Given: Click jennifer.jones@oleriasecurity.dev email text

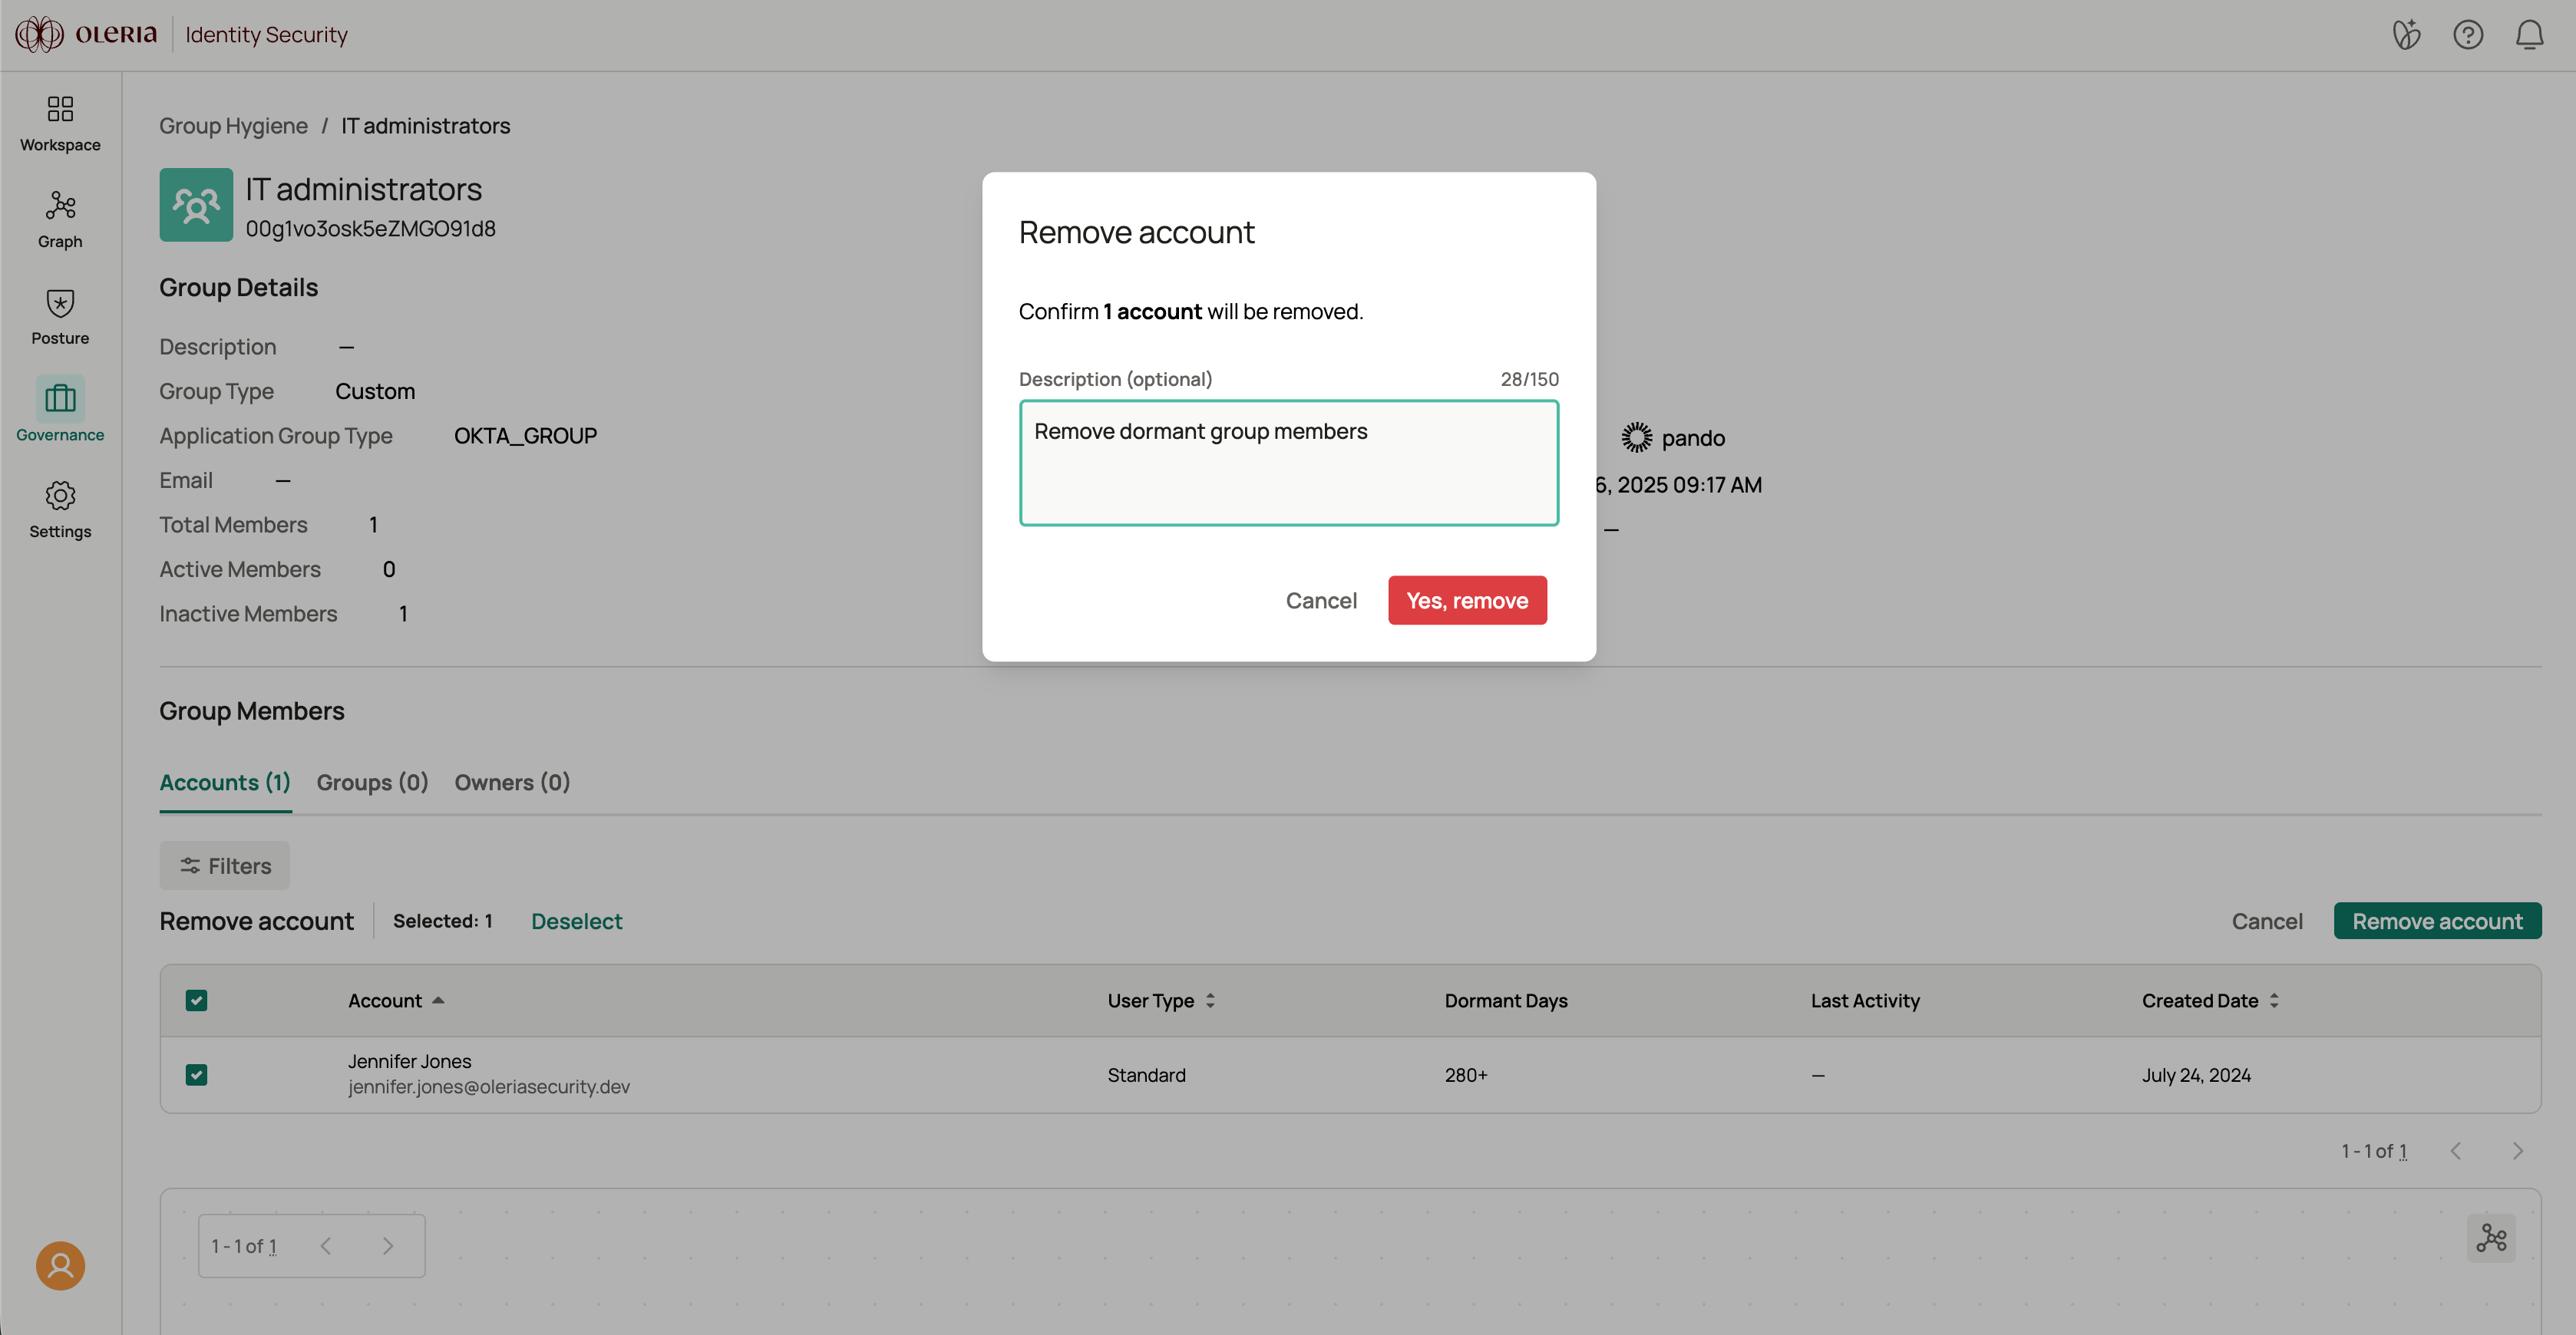Looking at the screenshot, I should coord(489,1087).
